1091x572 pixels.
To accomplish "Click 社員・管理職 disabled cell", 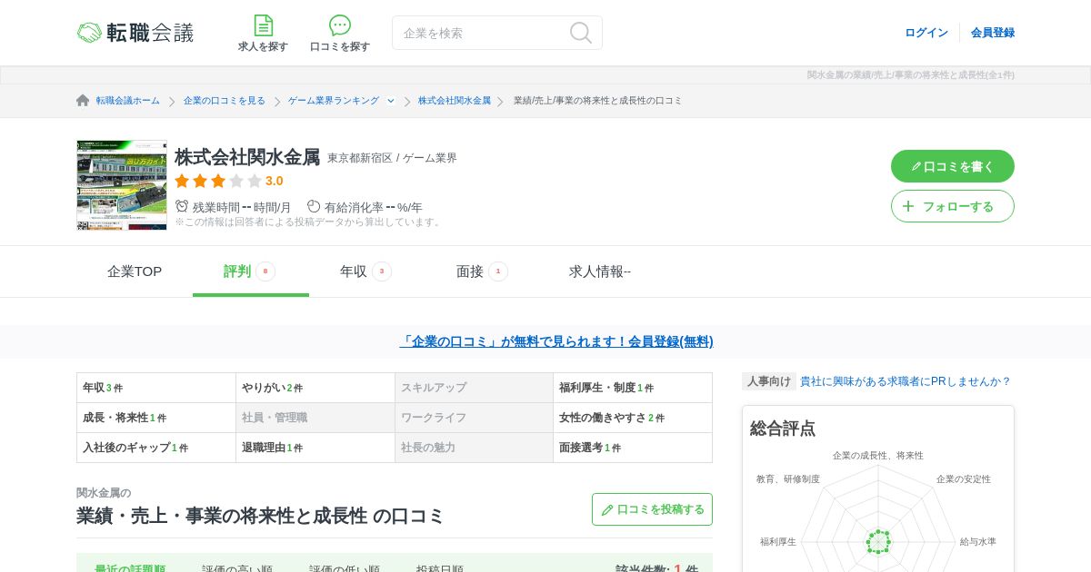I will click(x=315, y=418).
